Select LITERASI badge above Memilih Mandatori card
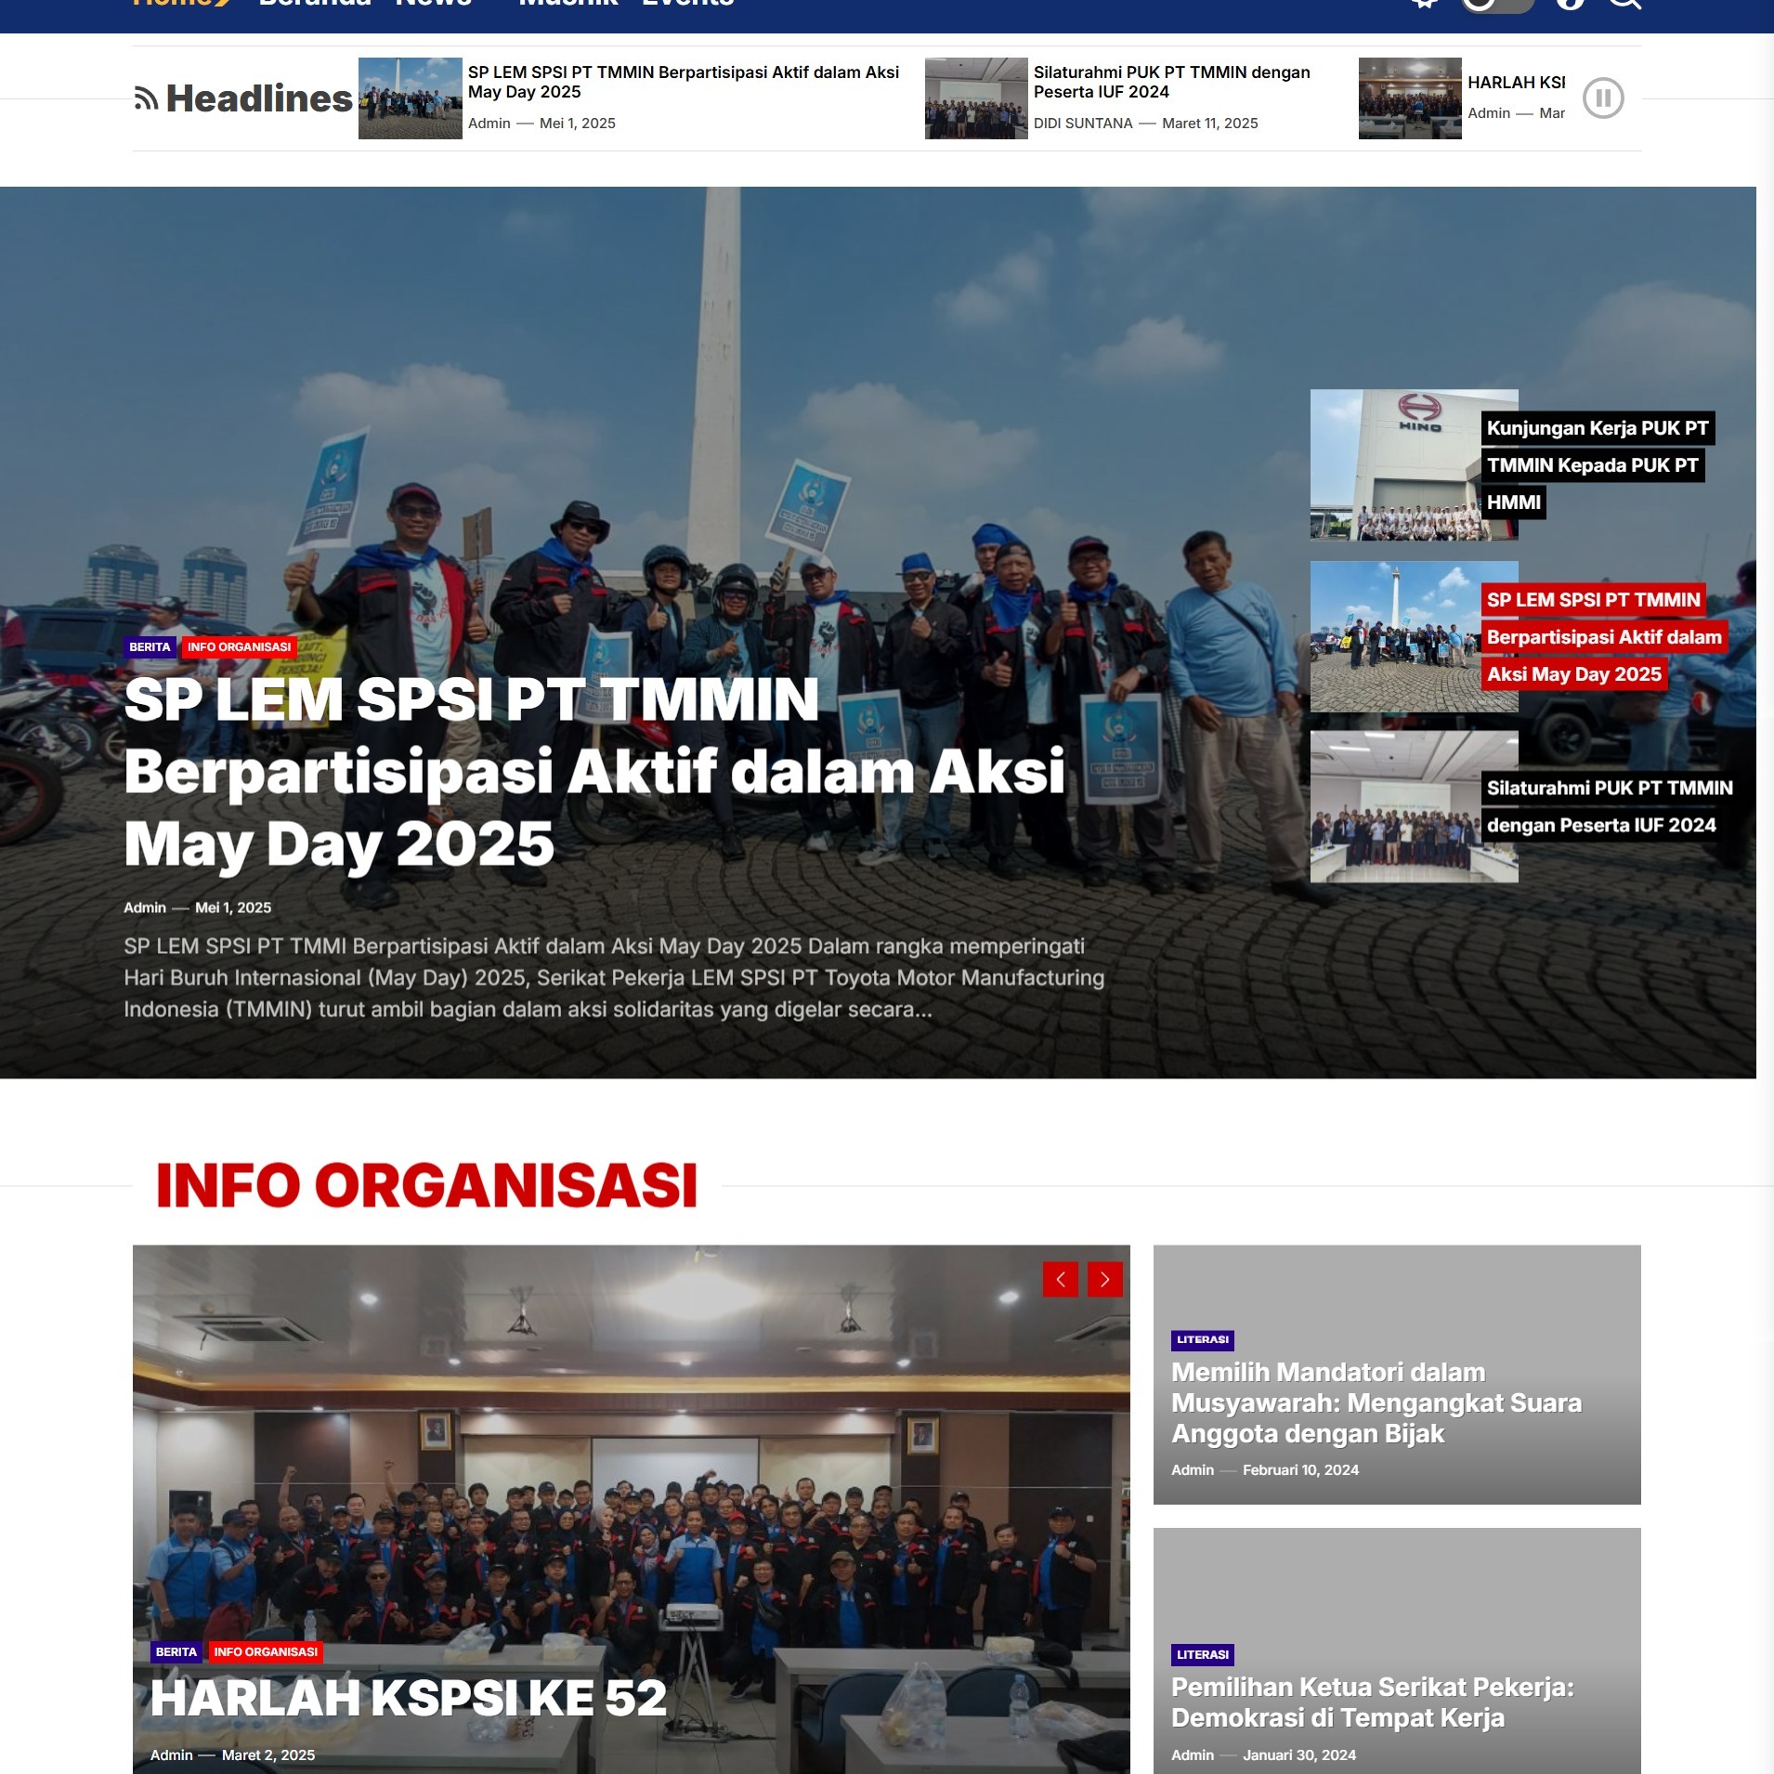 (1203, 1339)
